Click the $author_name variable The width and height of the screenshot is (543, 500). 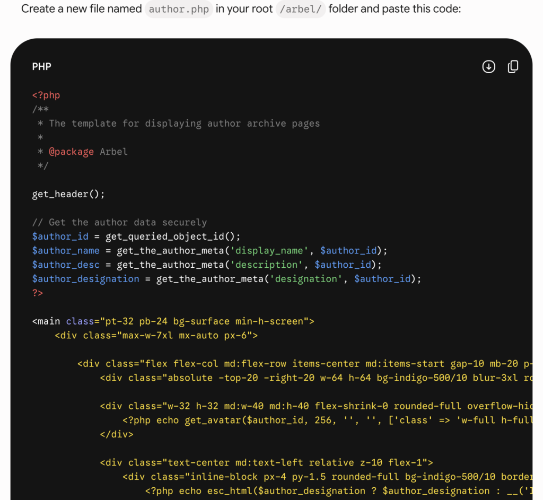(66, 251)
